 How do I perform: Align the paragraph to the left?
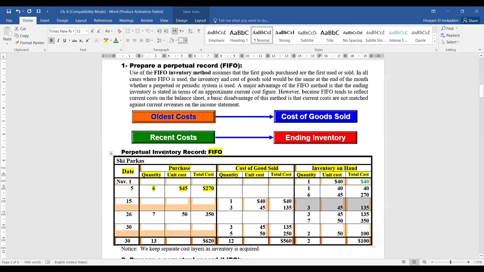(x=128, y=40)
